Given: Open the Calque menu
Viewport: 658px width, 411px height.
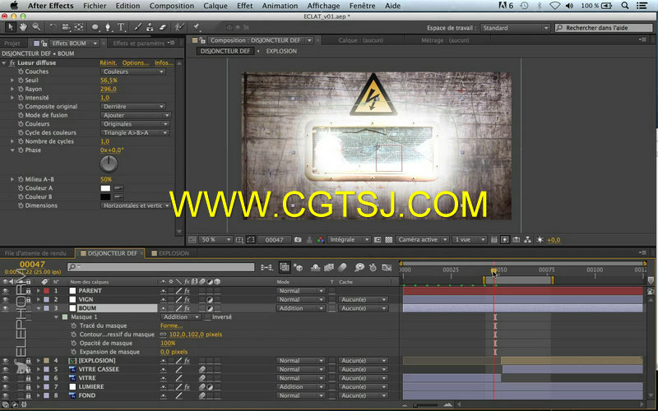Looking at the screenshot, I should [x=215, y=6].
